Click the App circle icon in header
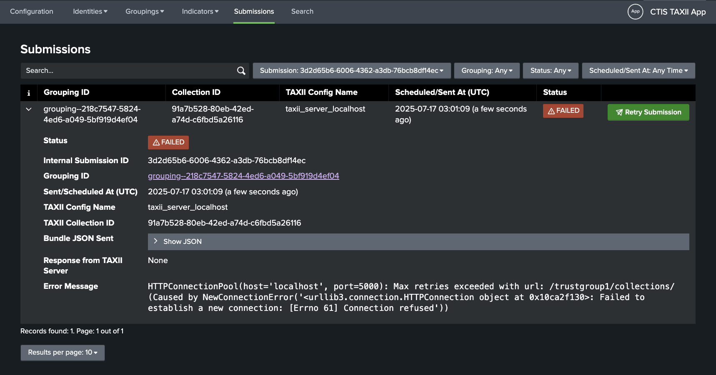This screenshot has width=716, height=375. point(635,12)
